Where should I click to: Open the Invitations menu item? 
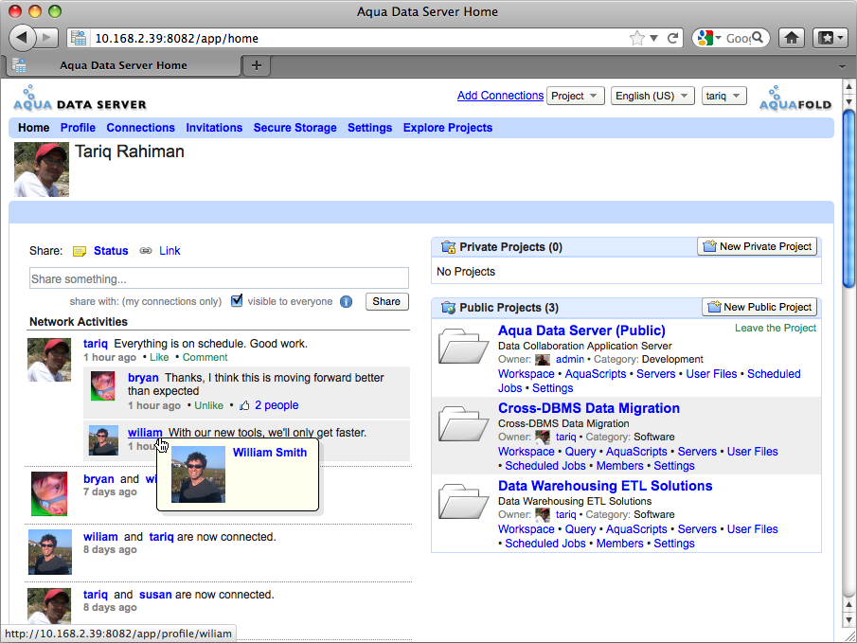(214, 128)
